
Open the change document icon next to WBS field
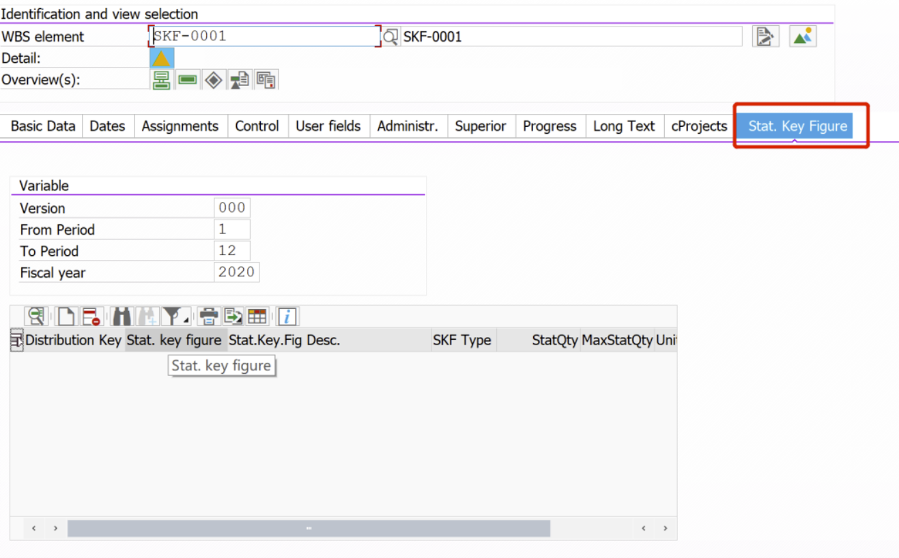pos(765,35)
